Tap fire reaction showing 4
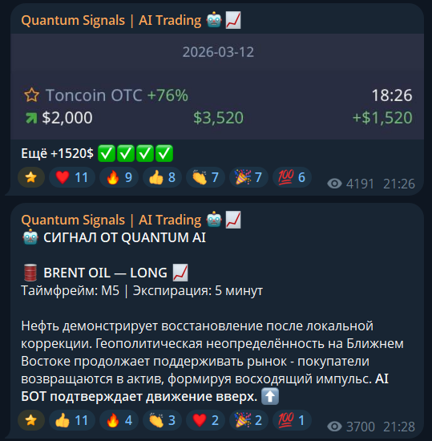The width and height of the screenshot is (432, 441). [119, 420]
